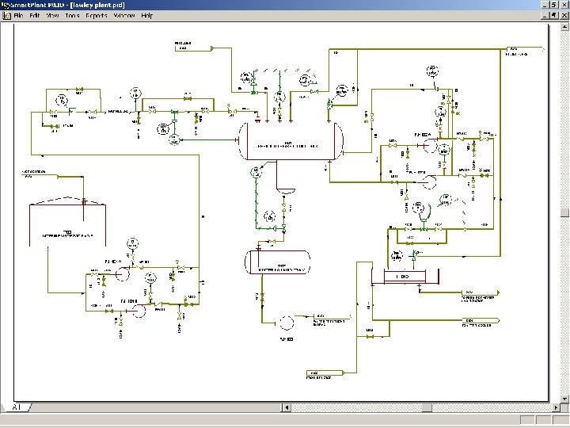
Task: Open the Reports menu
Action: click(x=97, y=16)
